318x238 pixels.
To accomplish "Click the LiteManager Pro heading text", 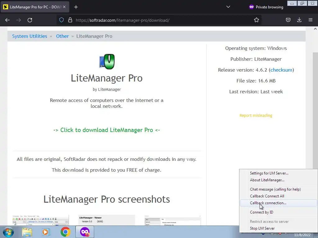I will [x=107, y=78].
